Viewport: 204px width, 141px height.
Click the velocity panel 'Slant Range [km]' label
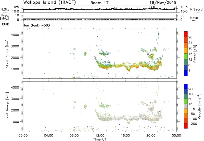(7, 106)
